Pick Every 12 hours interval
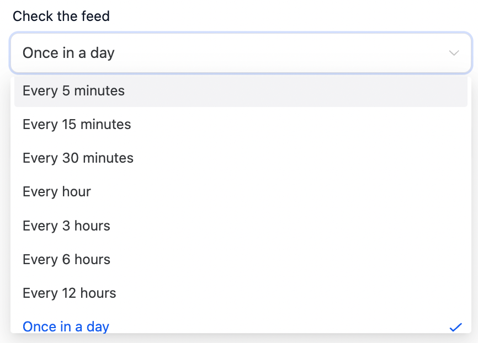The width and height of the screenshot is (478, 343). [x=70, y=293]
